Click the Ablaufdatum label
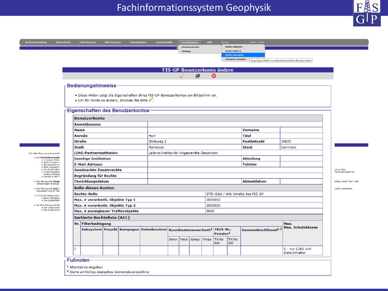 [x=254, y=181]
